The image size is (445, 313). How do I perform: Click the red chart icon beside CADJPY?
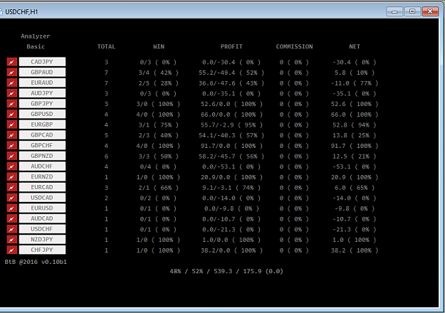coord(12,62)
